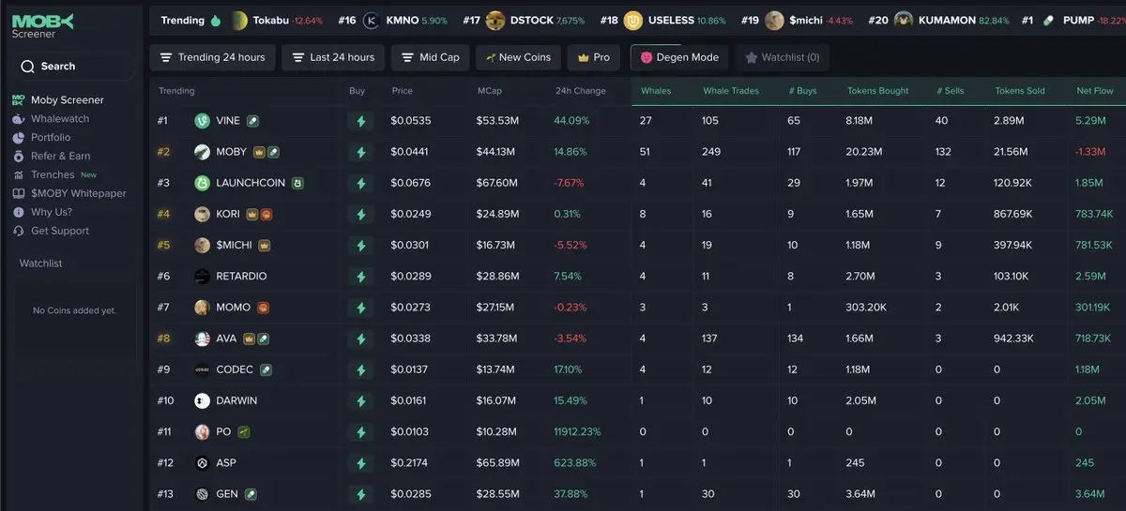Click the MOBY Screener logo

tap(42, 25)
